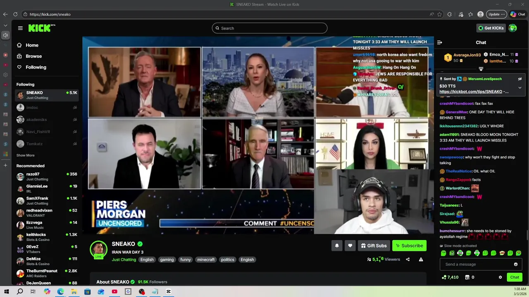This screenshot has width=529, height=297.
Task: Toggle follow heart for SNEAKO
Action: click(x=350, y=246)
